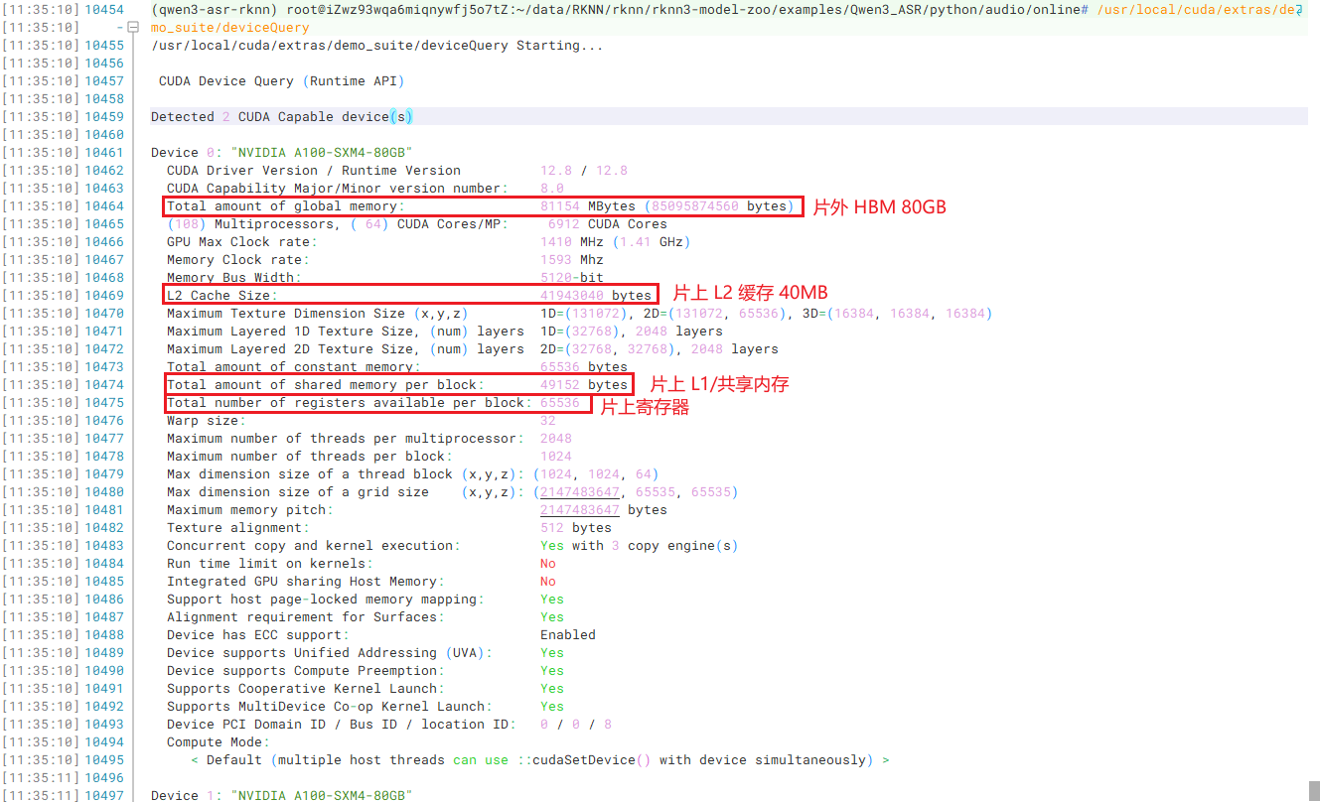Click the 2147483647 value in Maximum memory pitch row
The width and height of the screenshot is (1320, 802).
[x=580, y=510]
